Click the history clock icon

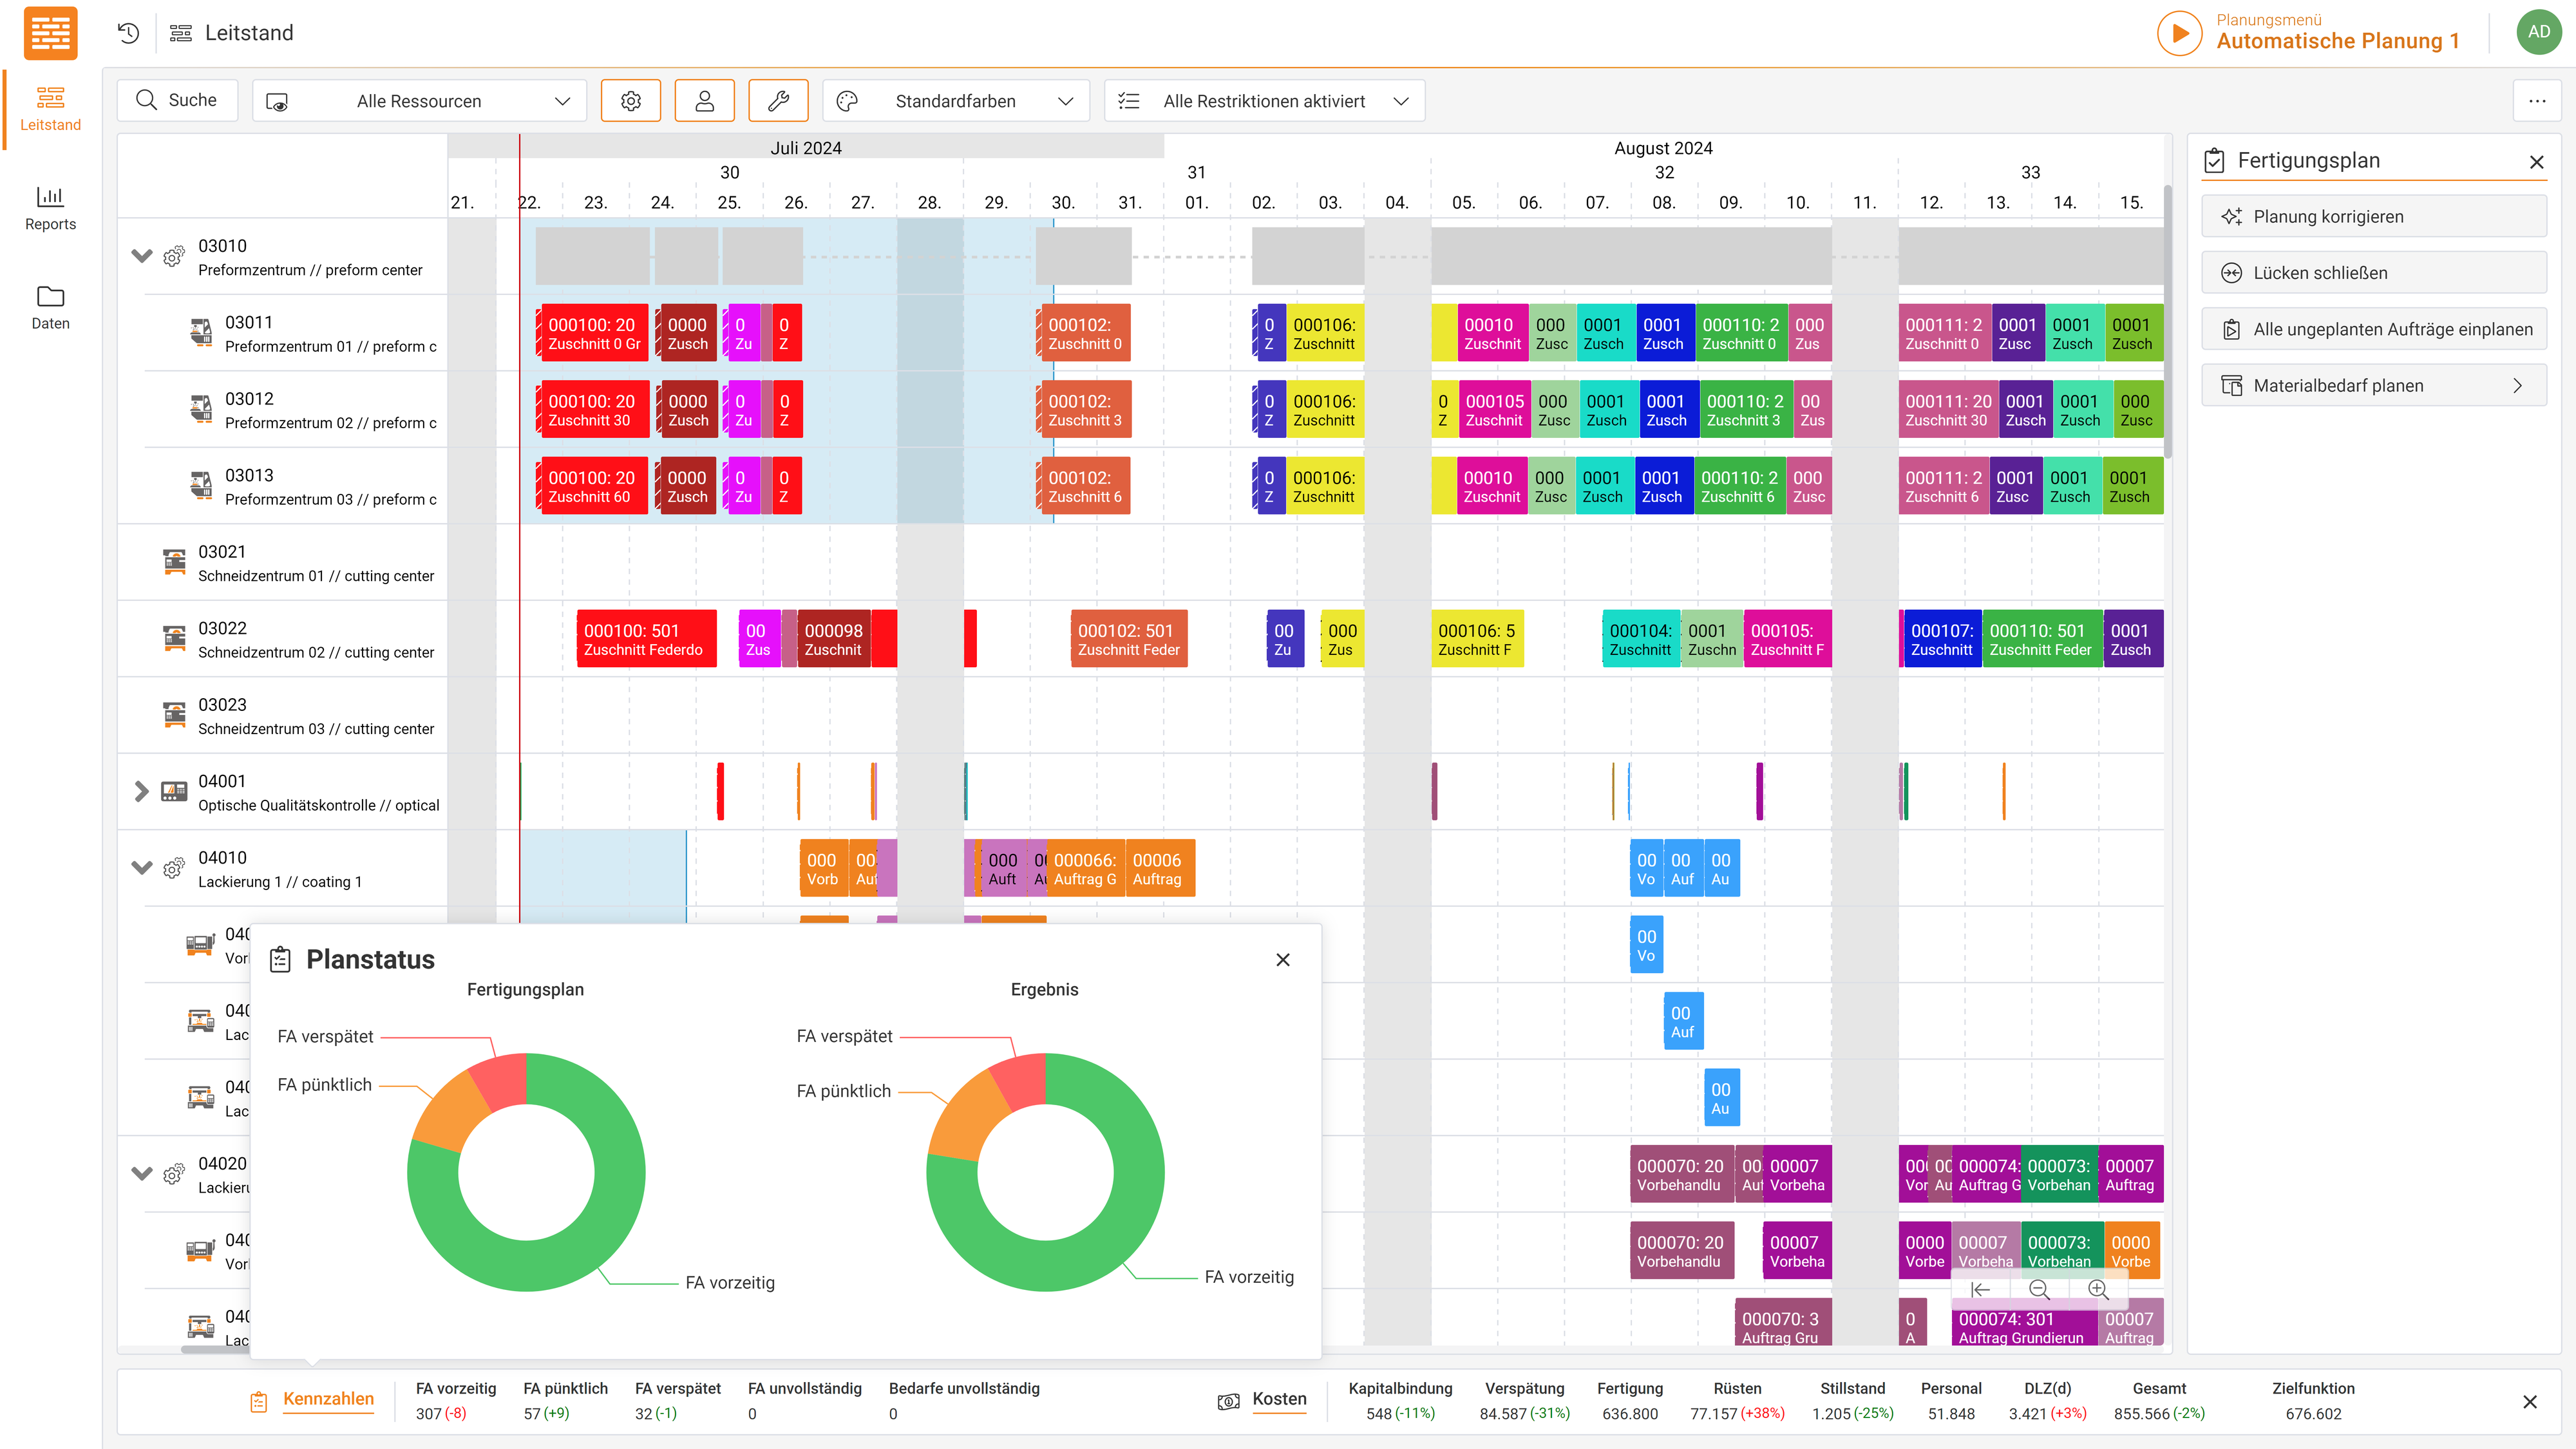coord(128,33)
